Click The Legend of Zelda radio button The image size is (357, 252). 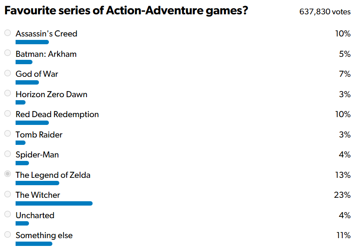pos(7,174)
